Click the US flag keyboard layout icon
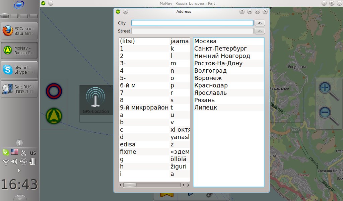The width and height of the screenshot is (343, 201). click(x=14, y=152)
